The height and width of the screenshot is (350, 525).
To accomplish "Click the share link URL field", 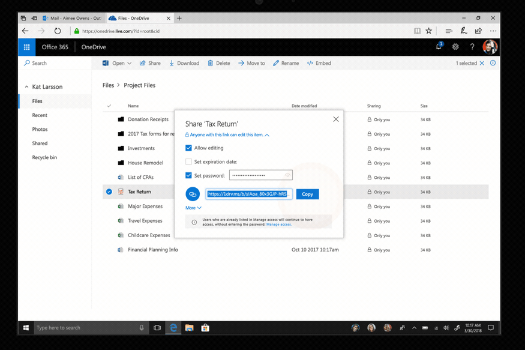I will point(249,194).
